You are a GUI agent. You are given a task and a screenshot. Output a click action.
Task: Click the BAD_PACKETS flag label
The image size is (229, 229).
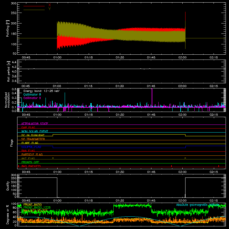(31, 166)
